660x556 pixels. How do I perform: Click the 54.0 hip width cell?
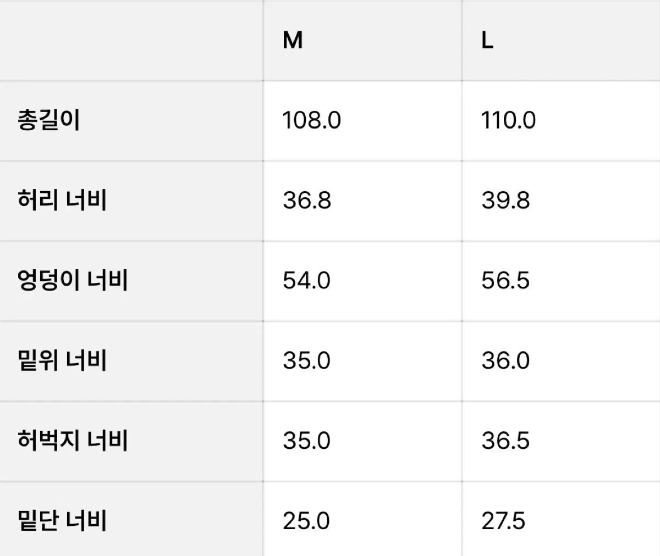click(x=306, y=280)
